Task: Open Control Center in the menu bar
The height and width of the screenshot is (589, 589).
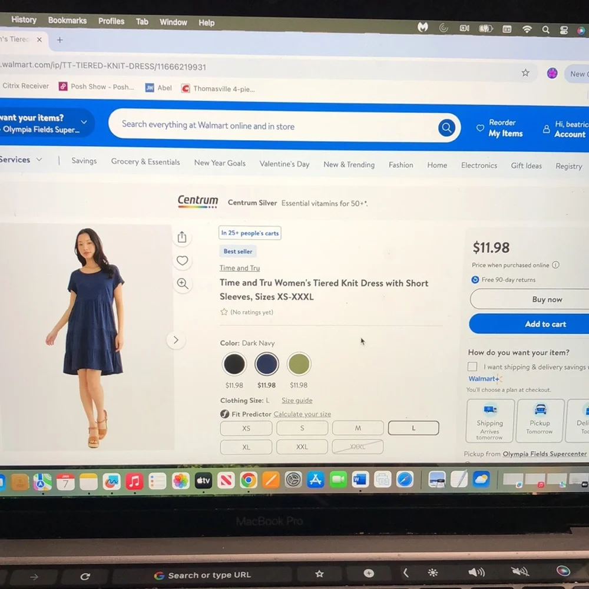Action: pyautogui.click(x=564, y=31)
